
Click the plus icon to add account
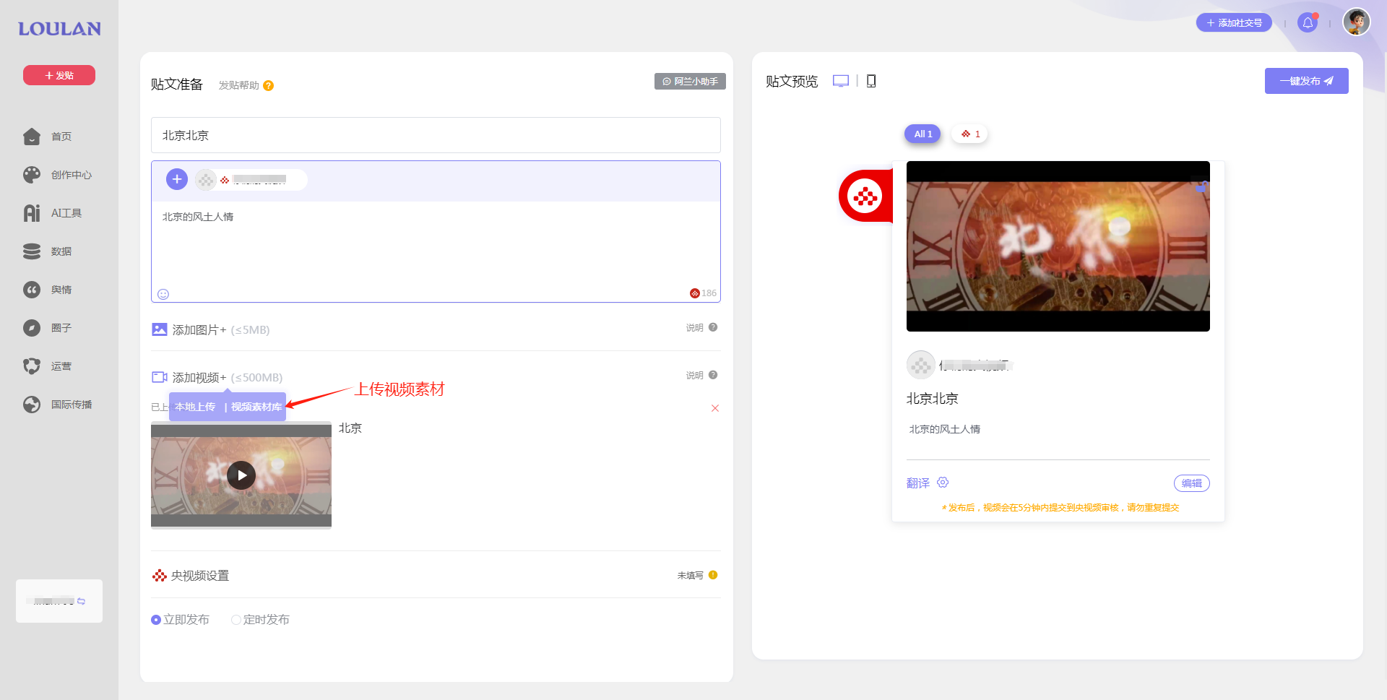point(177,179)
